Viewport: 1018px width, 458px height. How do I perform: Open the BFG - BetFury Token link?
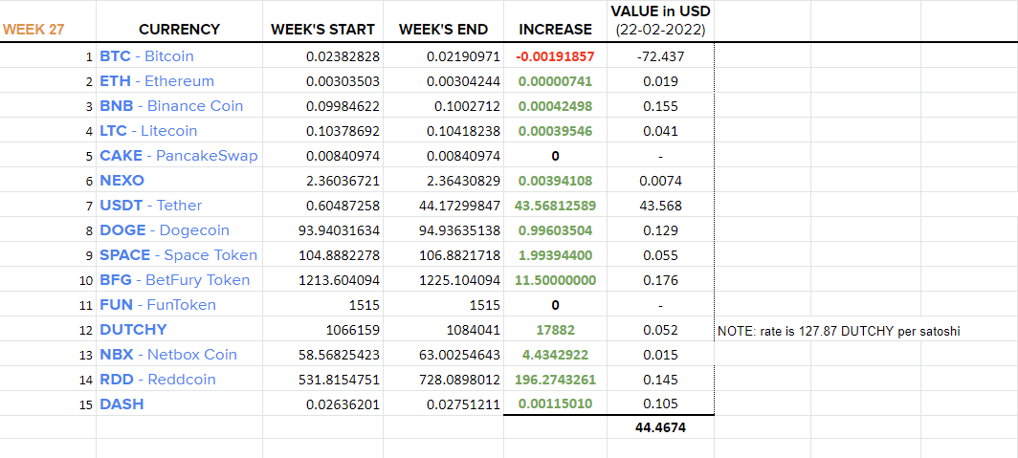tap(175, 279)
